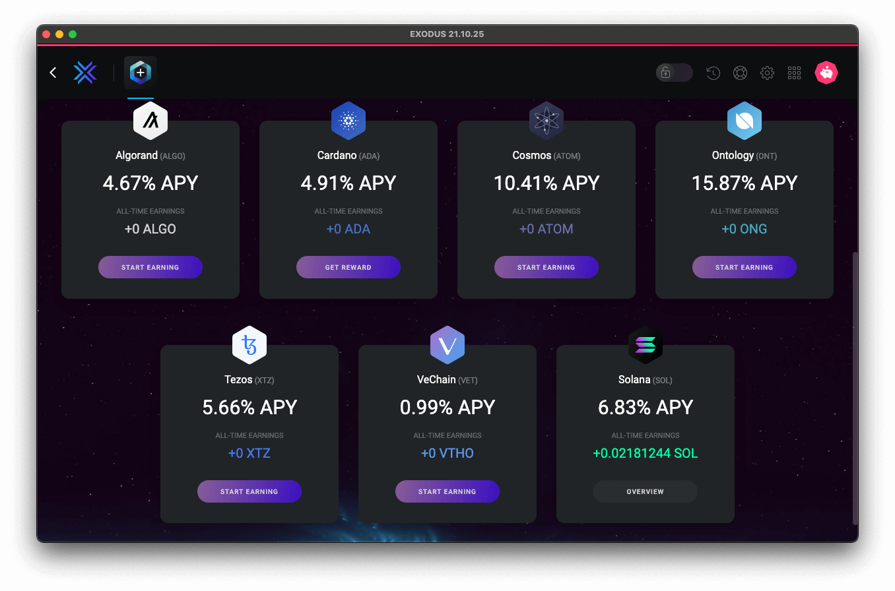Click the back arrow in the header

pos(53,73)
